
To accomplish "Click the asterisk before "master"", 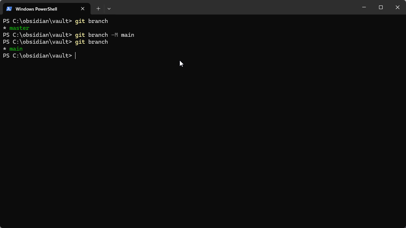I will (x=5, y=28).
